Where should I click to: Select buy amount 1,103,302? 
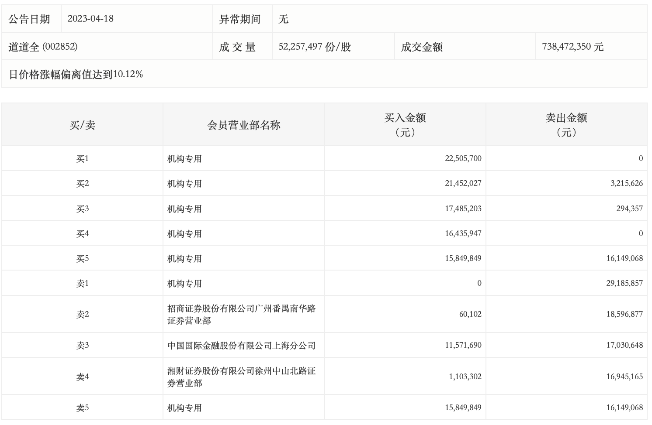(x=465, y=376)
